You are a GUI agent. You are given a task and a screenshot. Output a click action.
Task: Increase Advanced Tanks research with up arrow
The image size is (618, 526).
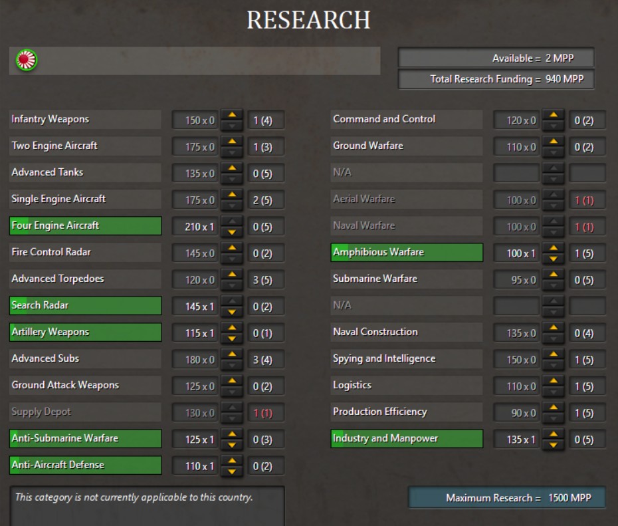click(x=231, y=168)
